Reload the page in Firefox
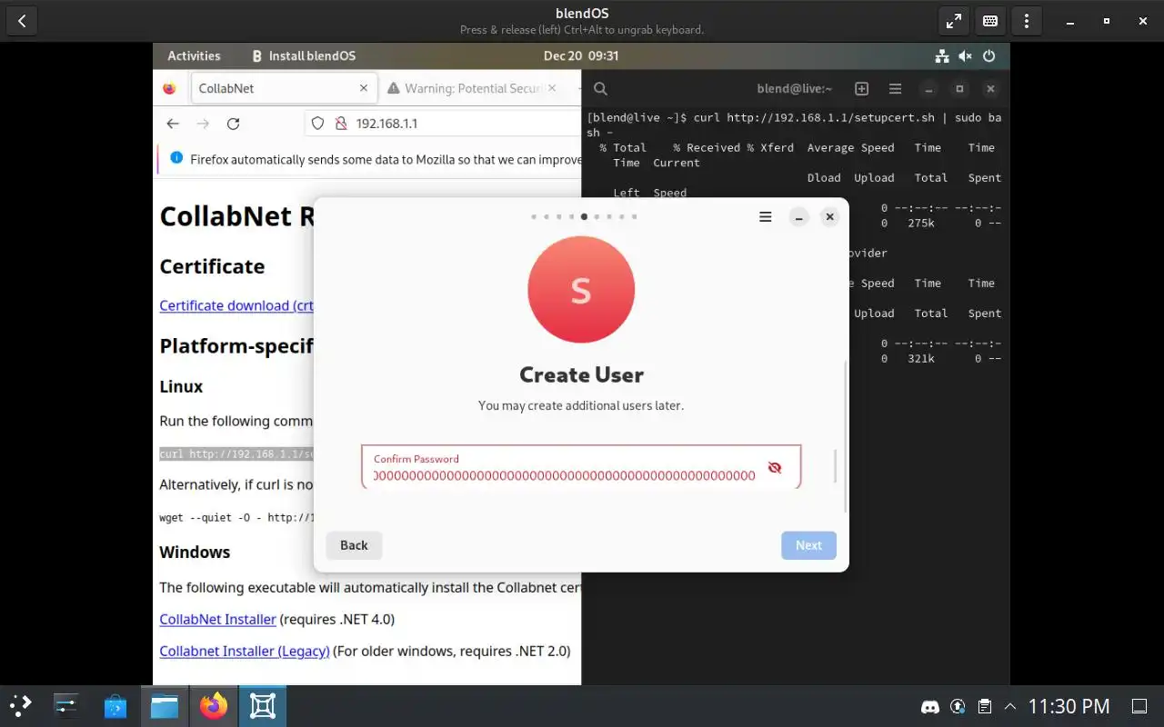Image resolution: width=1164 pixels, height=727 pixels. pos(233,124)
